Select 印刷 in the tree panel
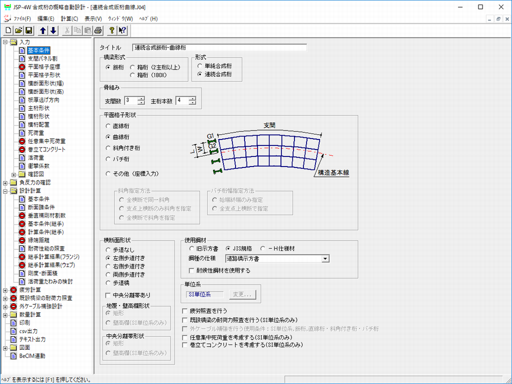512x384 pixels. [x=24, y=322]
